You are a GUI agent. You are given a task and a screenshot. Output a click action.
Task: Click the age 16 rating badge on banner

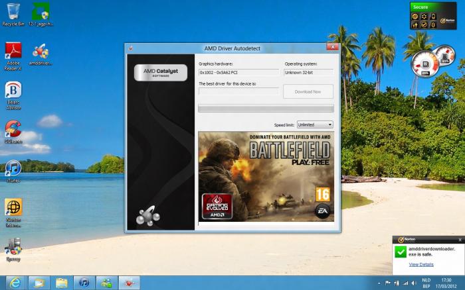(323, 195)
